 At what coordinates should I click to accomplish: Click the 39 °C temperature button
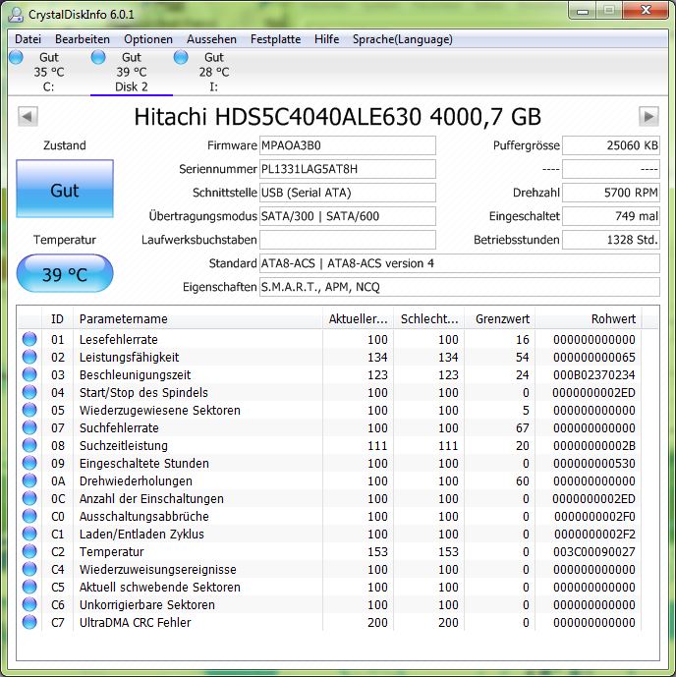(65, 274)
